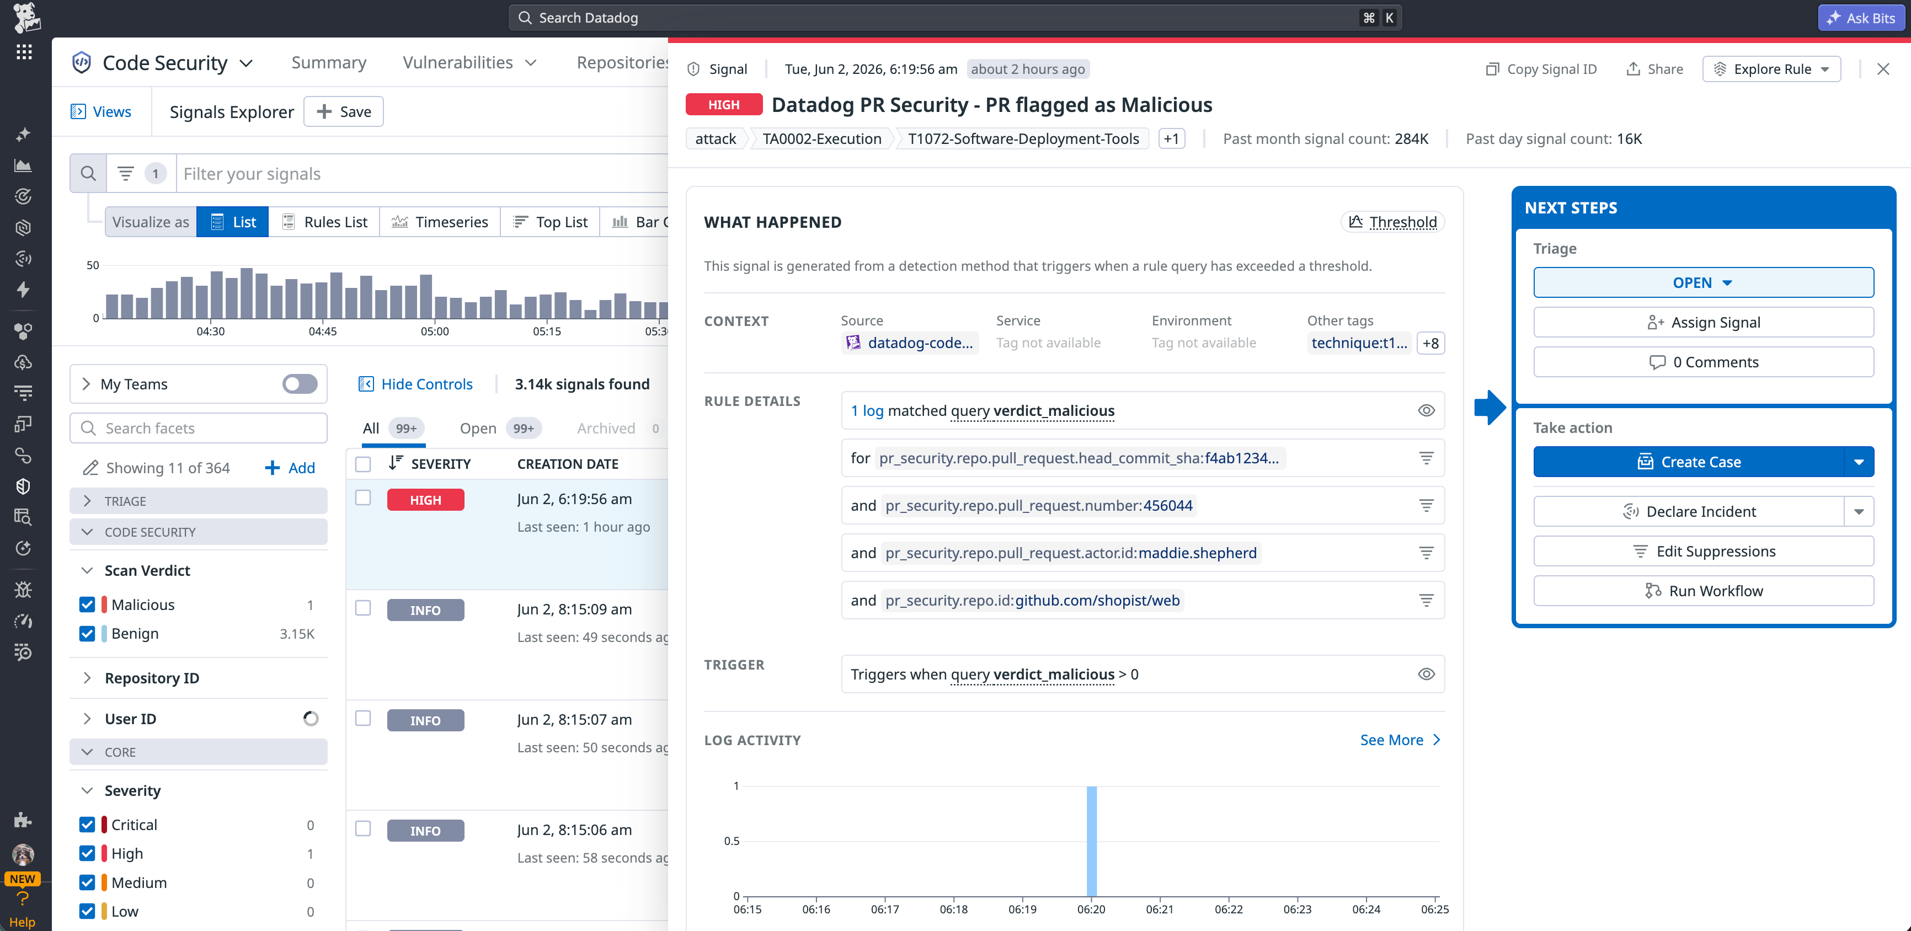Uncheck the Malicious scan verdict checkbox
The height and width of the screenshot is (931, 1911).
tap(87, 604)
